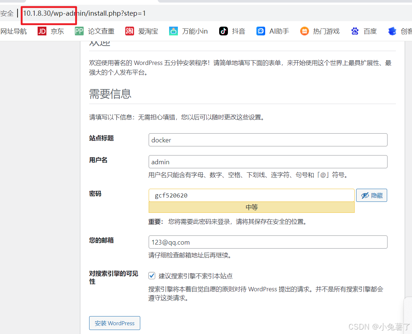Open the 抖音 TikTok bookmark icon
Viewport: 412px width, 334px height.
[223, 31]
